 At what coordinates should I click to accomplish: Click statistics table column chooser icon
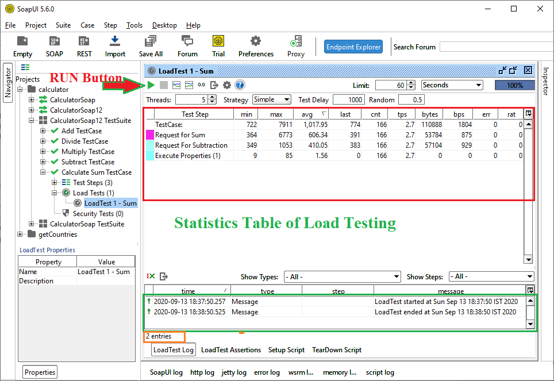[529, 113]
